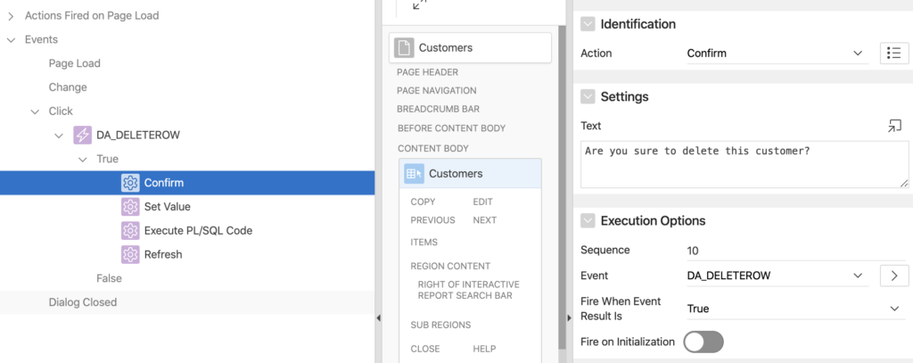This screenshot has height=363, width=913.
Task: Click the gear icon beside Set Value
Action: click(x=130, y=207)
